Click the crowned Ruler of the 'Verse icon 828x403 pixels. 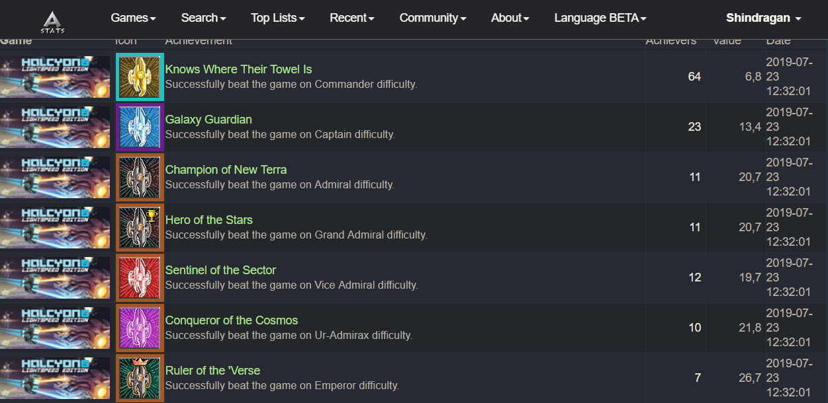140,379
